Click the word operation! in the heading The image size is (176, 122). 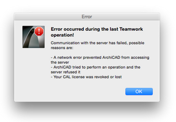(63, 35)
